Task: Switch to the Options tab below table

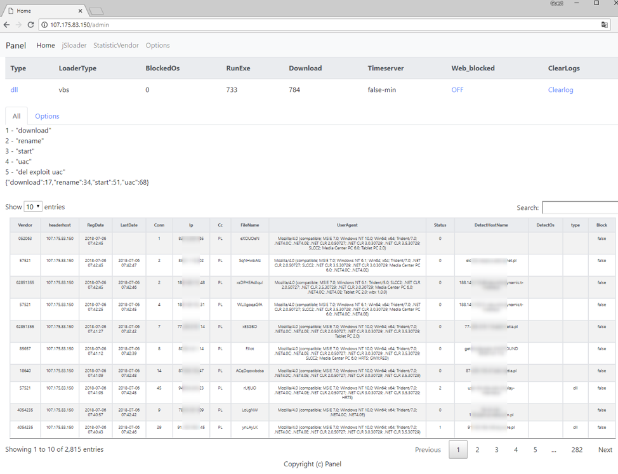Action: [x=47, y=116]
